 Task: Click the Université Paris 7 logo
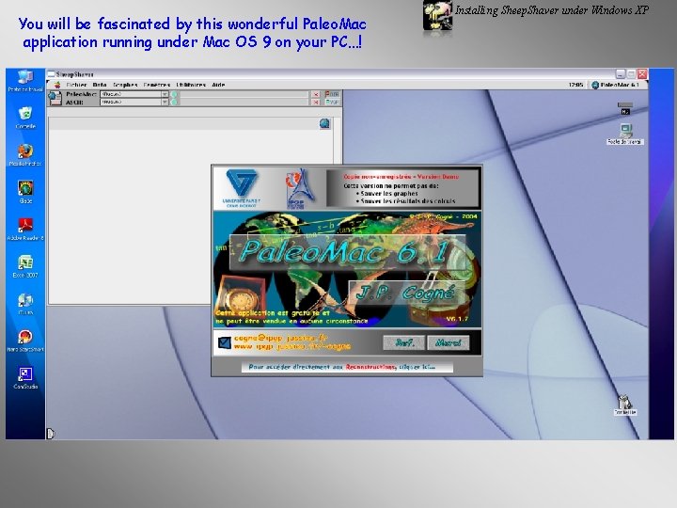coord(242,188)
